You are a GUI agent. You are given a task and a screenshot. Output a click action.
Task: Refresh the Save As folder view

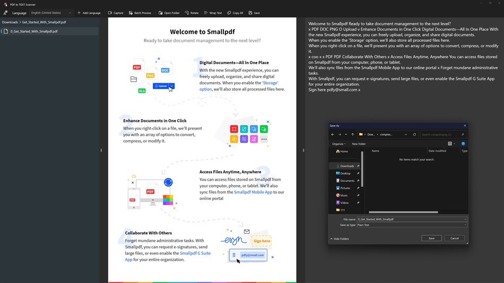tap(414, 135)
